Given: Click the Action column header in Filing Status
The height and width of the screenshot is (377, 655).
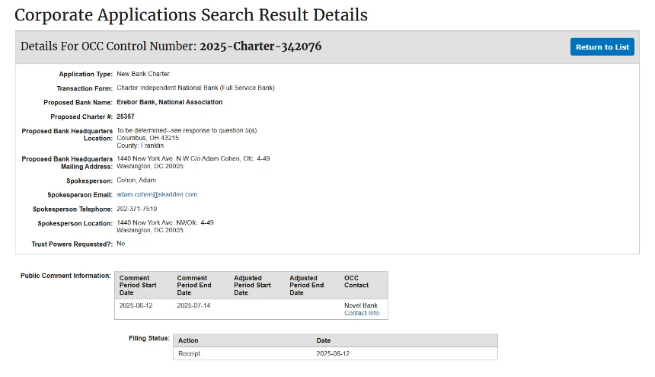Looking at the screenshot, I should (x=188, y=340).
